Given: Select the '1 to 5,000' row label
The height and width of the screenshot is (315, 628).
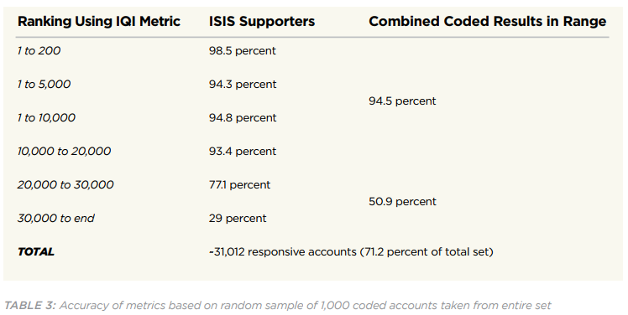Looking at the screenshot, I should pos(44,85).
